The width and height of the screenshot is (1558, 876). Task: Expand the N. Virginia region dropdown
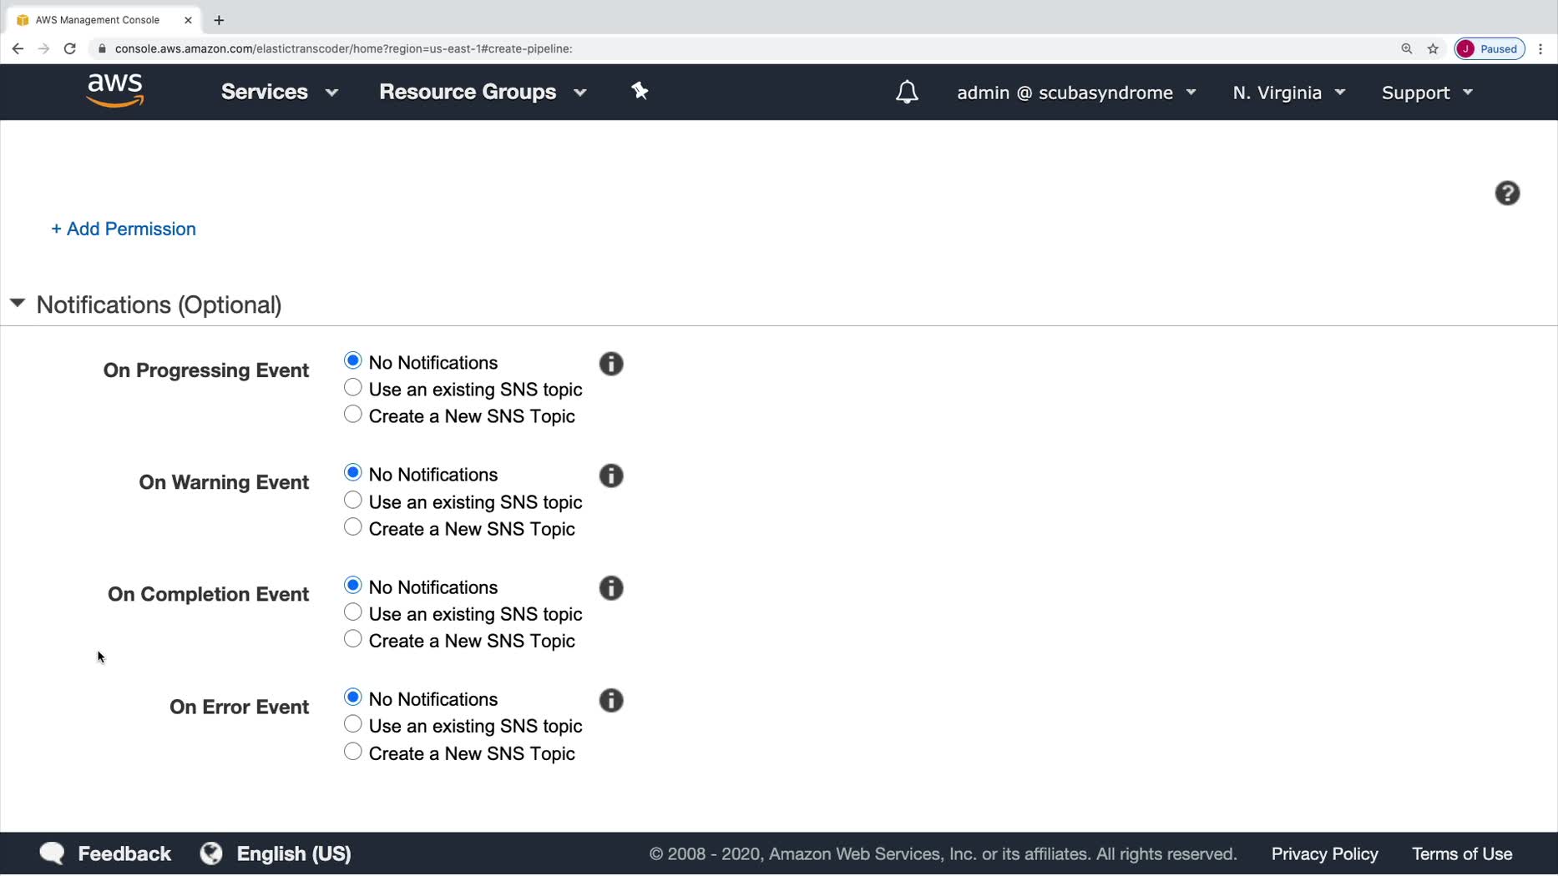tap(1288, 93)
